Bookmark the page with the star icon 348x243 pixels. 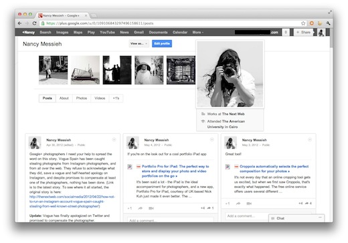click(303, 23)
